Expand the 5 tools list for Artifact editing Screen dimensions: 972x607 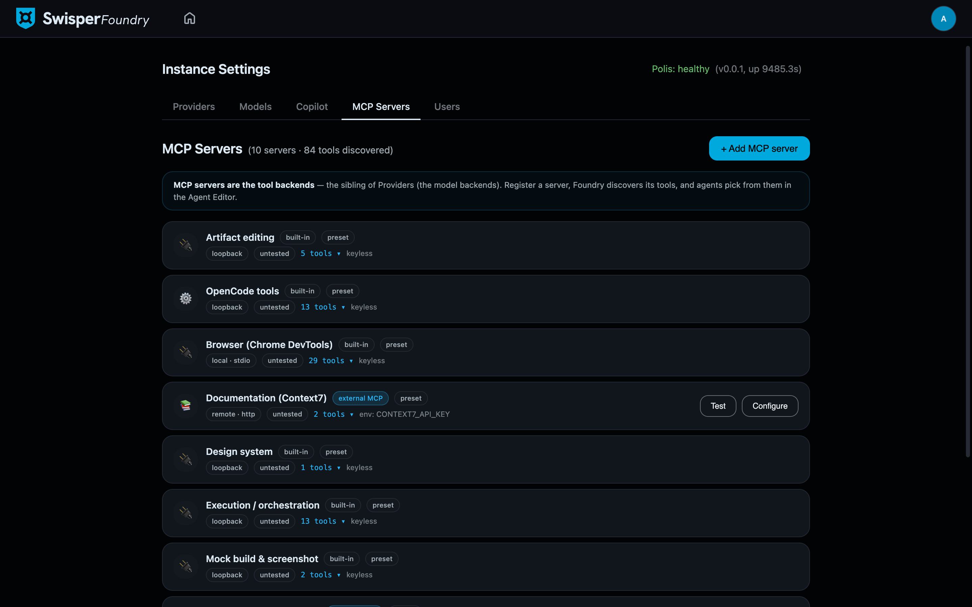pyautogui.click(x=321, y=253)
